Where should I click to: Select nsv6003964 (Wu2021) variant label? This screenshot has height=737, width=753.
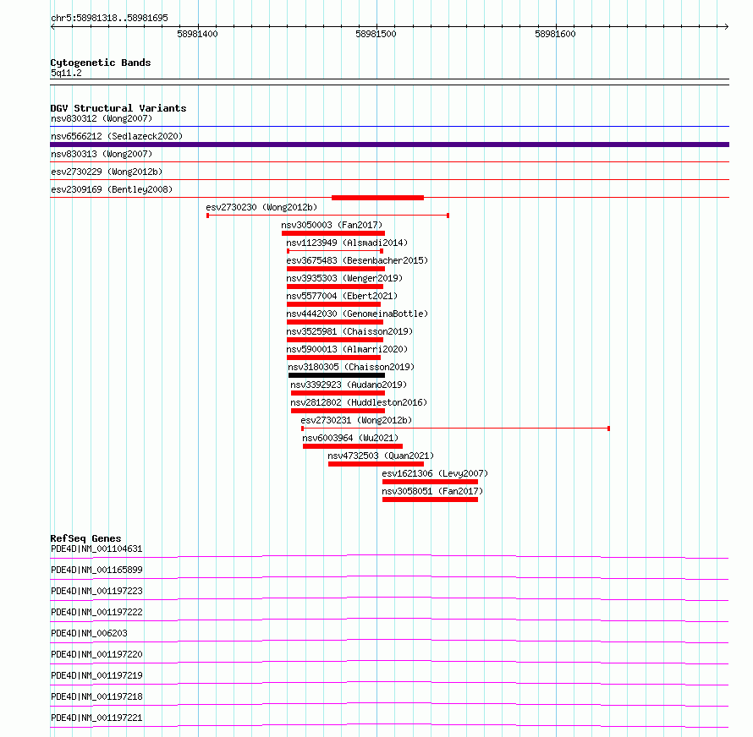(350, 438)
